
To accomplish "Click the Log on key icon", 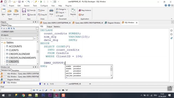I will (36, 2).
